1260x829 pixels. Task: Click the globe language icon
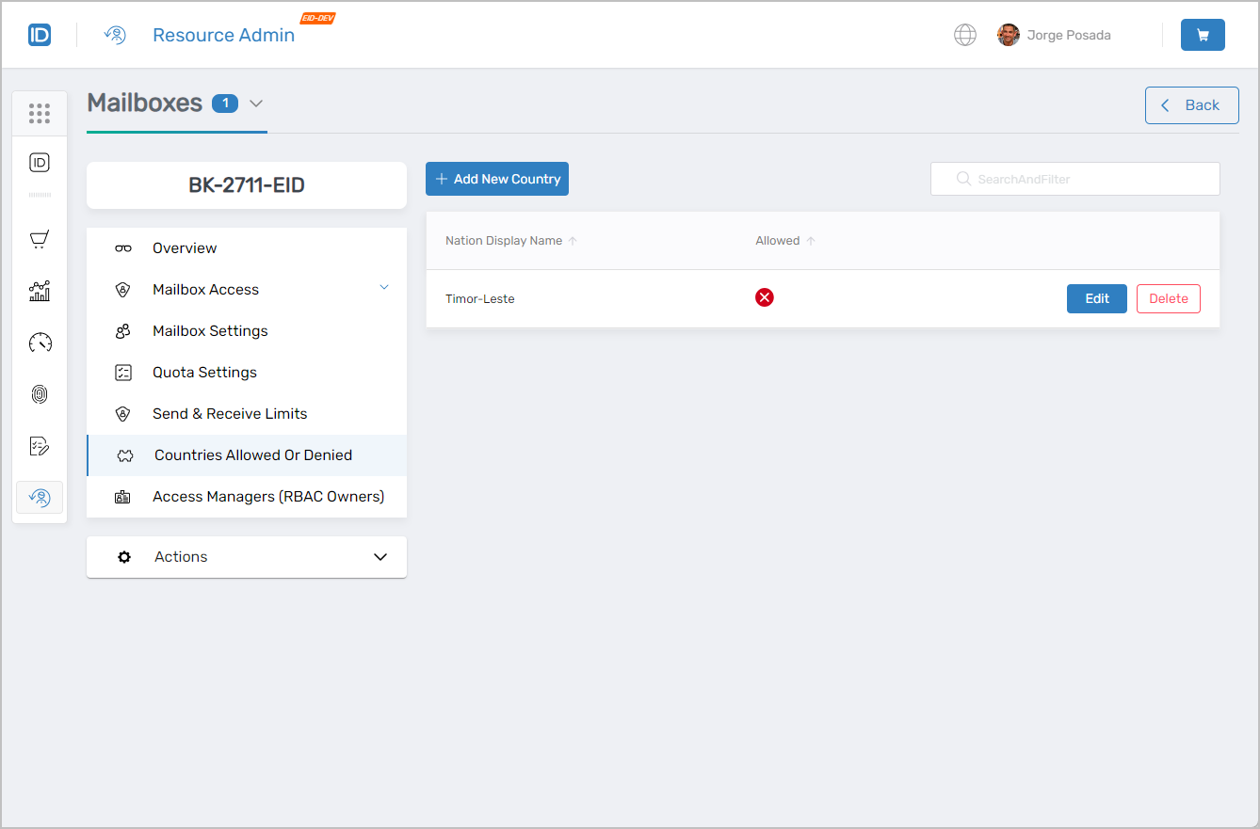tap(964, 35)
